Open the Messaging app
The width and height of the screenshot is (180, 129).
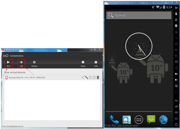click(151, 119)
